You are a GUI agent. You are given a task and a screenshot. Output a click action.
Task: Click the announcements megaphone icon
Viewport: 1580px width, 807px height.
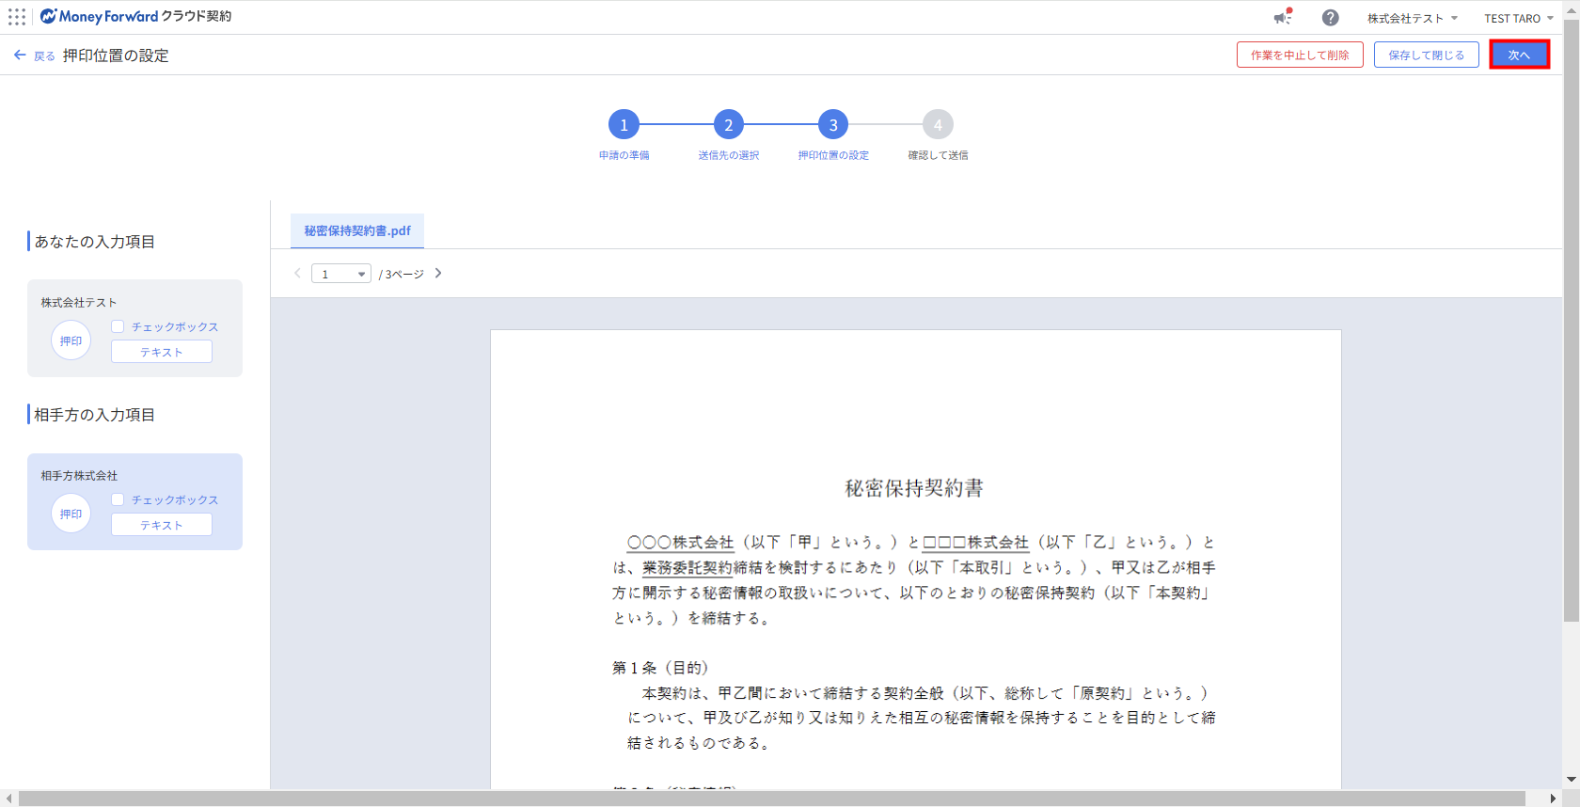[x=1282, y=18]
